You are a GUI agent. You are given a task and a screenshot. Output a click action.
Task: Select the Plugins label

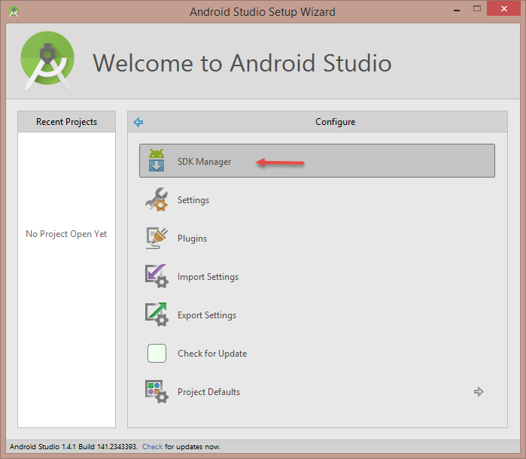(x=192, y=239)
